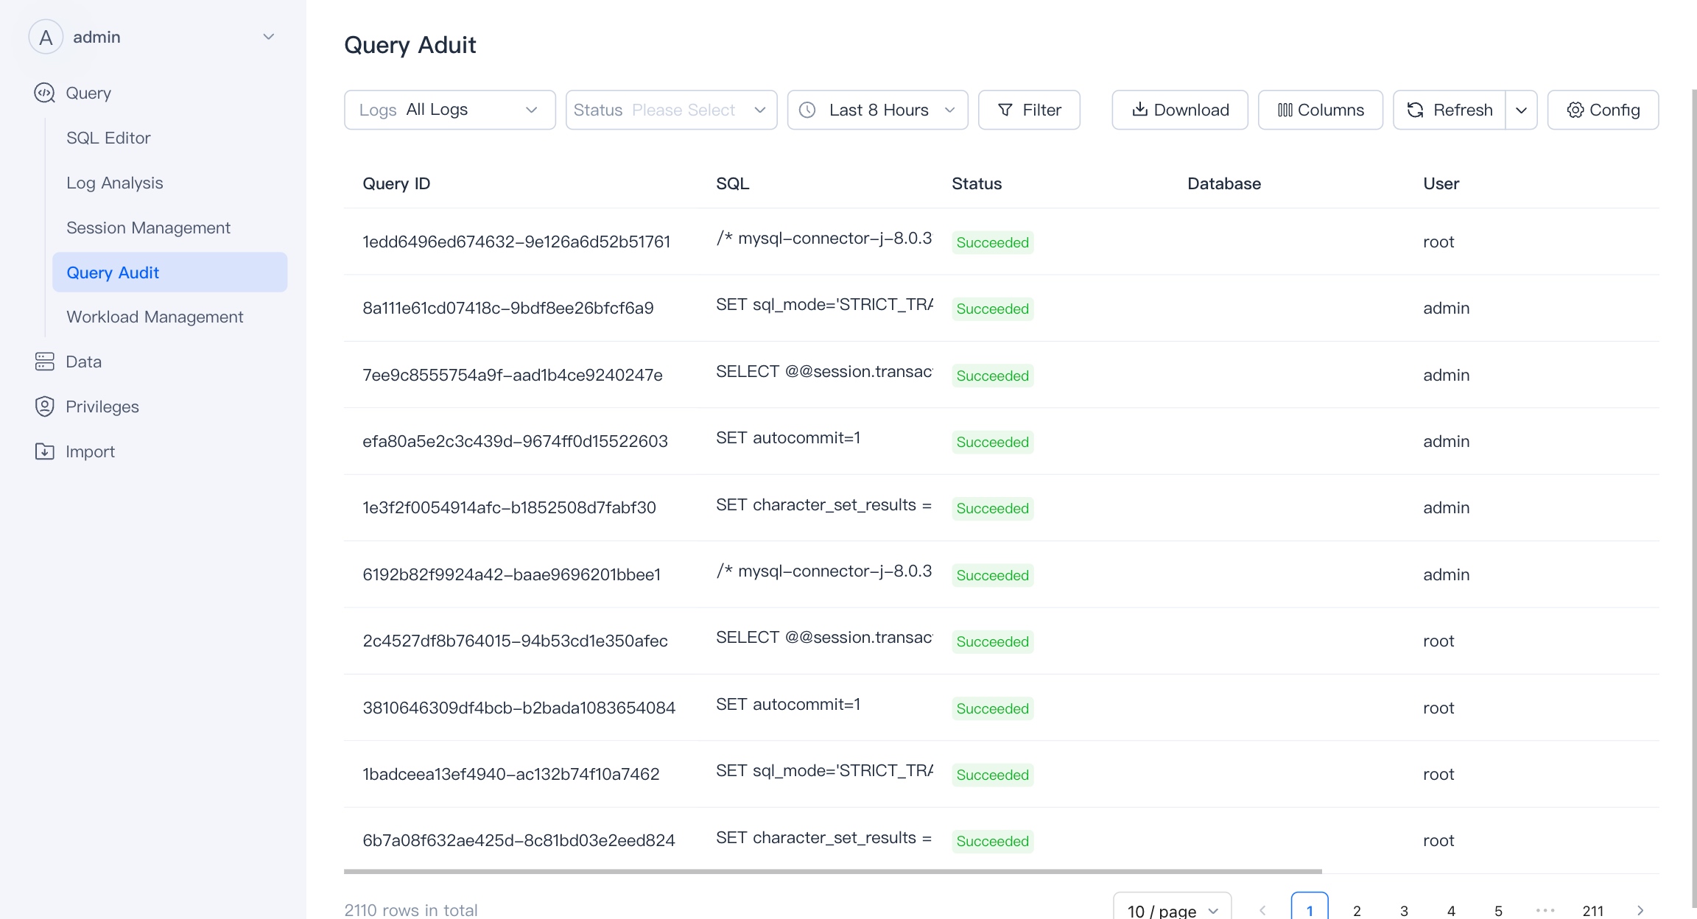This screenshot has width=1697, height=919.
Task: Open Log Analysis in sidebar
Action: (114, 183)
